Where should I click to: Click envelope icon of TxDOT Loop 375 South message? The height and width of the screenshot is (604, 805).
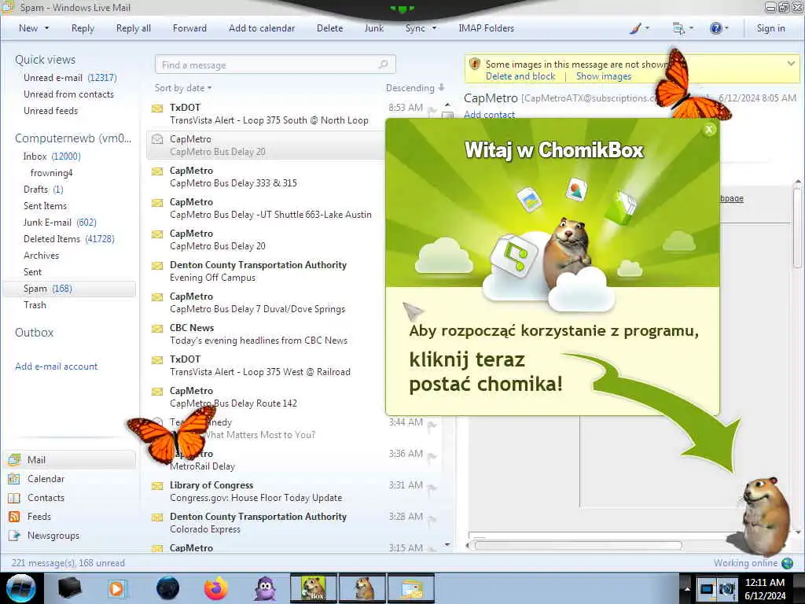pos(157,109)
